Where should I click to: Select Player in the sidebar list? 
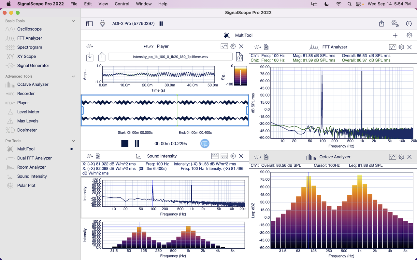(23, 102)
